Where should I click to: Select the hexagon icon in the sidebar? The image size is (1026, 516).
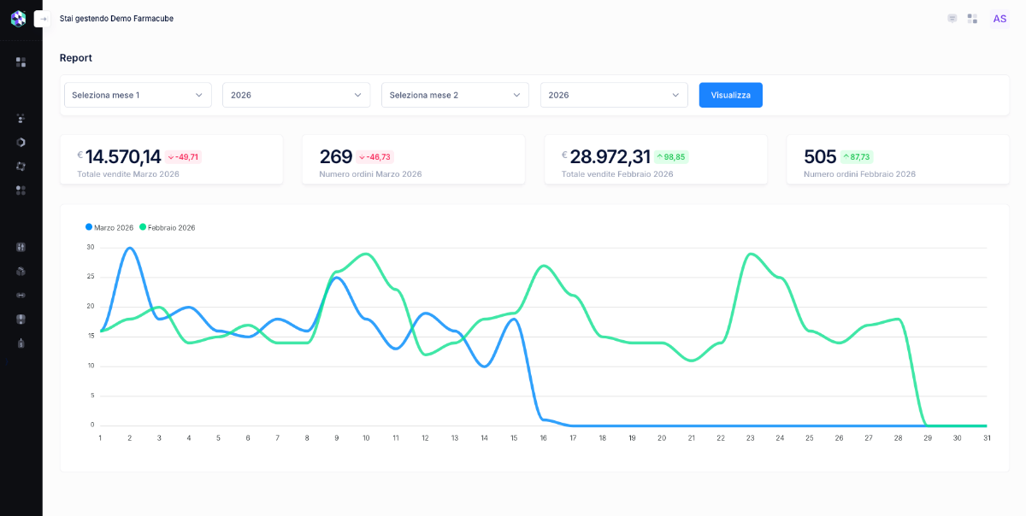click(21, 142)
